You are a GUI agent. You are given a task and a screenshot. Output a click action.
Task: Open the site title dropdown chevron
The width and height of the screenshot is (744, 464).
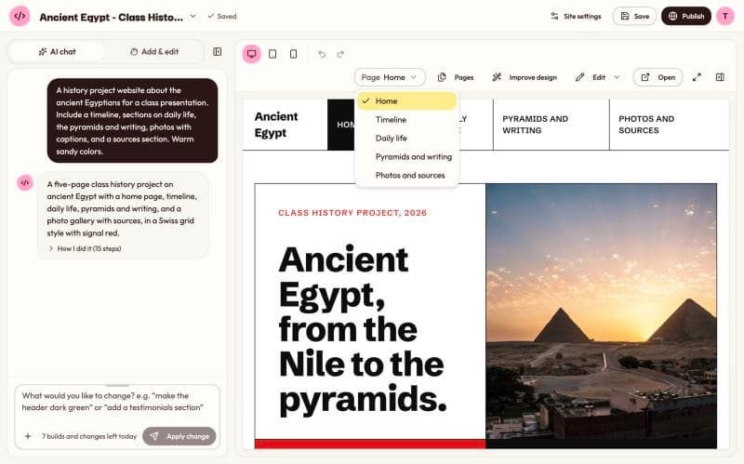pyautogui.click(x=193, y=16)
